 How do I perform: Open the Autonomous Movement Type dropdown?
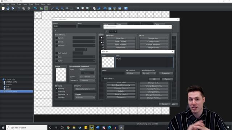[87, 69]
